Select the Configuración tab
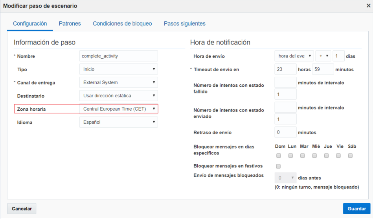Screen dimensions: 373x219 pos(30,24)
